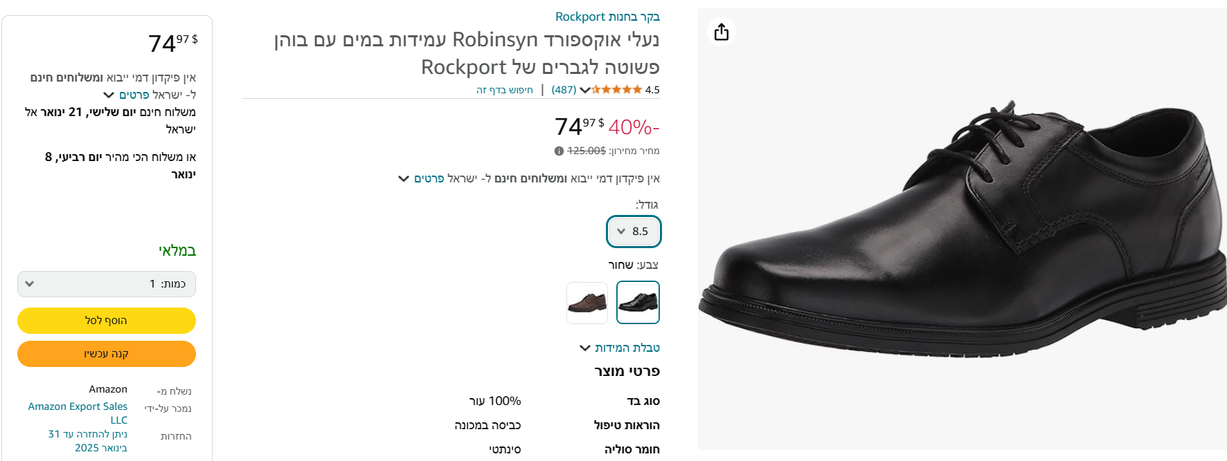Viewport: 1227px width, 461px height.
Task: Click the share icon on product image
Action: coord(722,32)
